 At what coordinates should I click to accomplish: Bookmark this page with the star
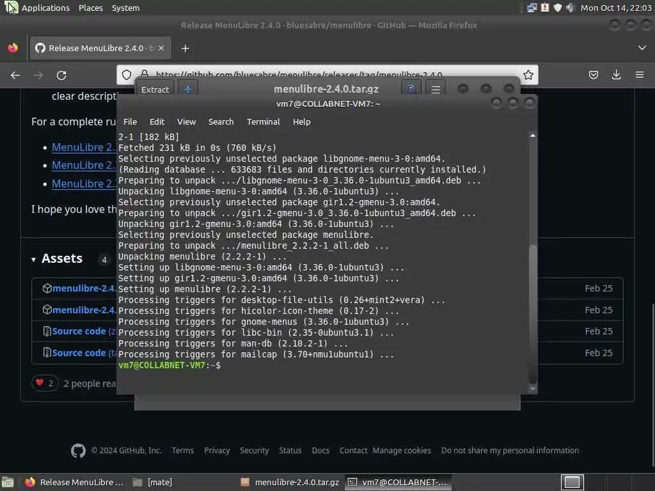pos(528,75)
